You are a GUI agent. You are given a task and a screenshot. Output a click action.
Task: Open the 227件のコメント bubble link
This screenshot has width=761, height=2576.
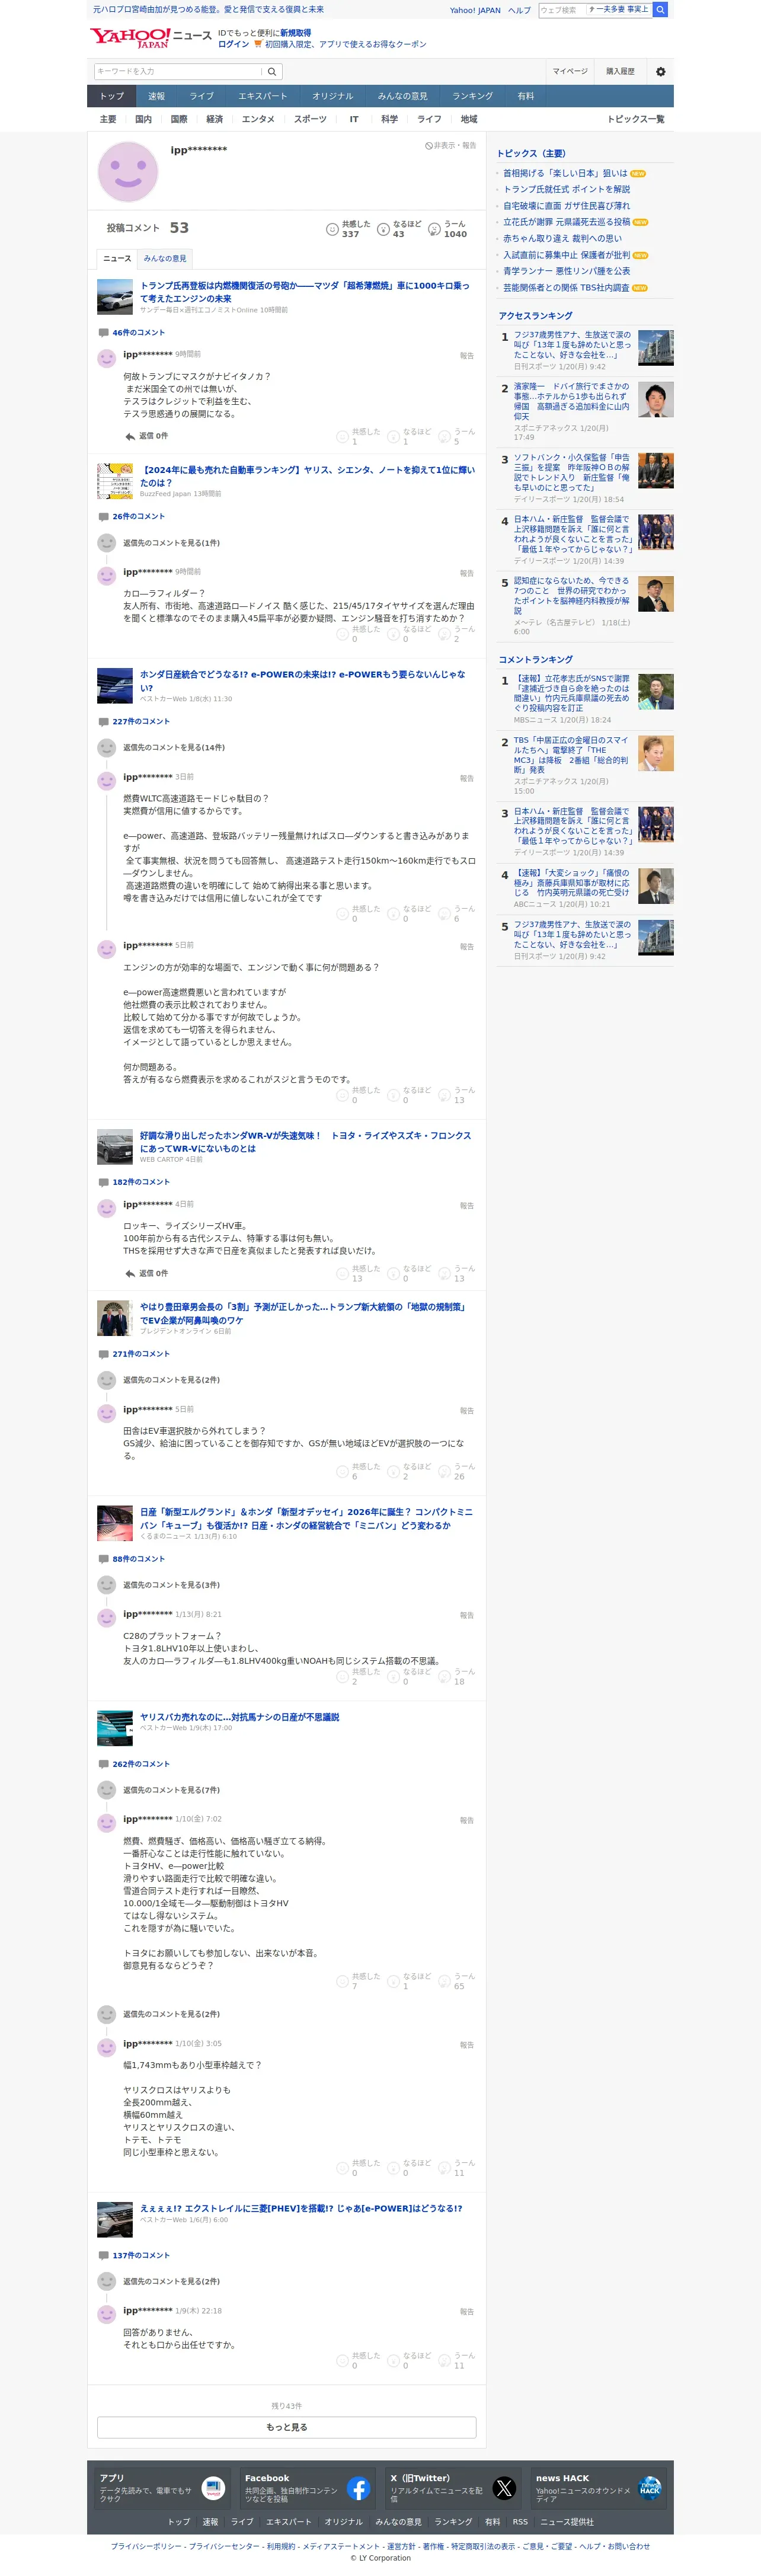click(134, 722)
